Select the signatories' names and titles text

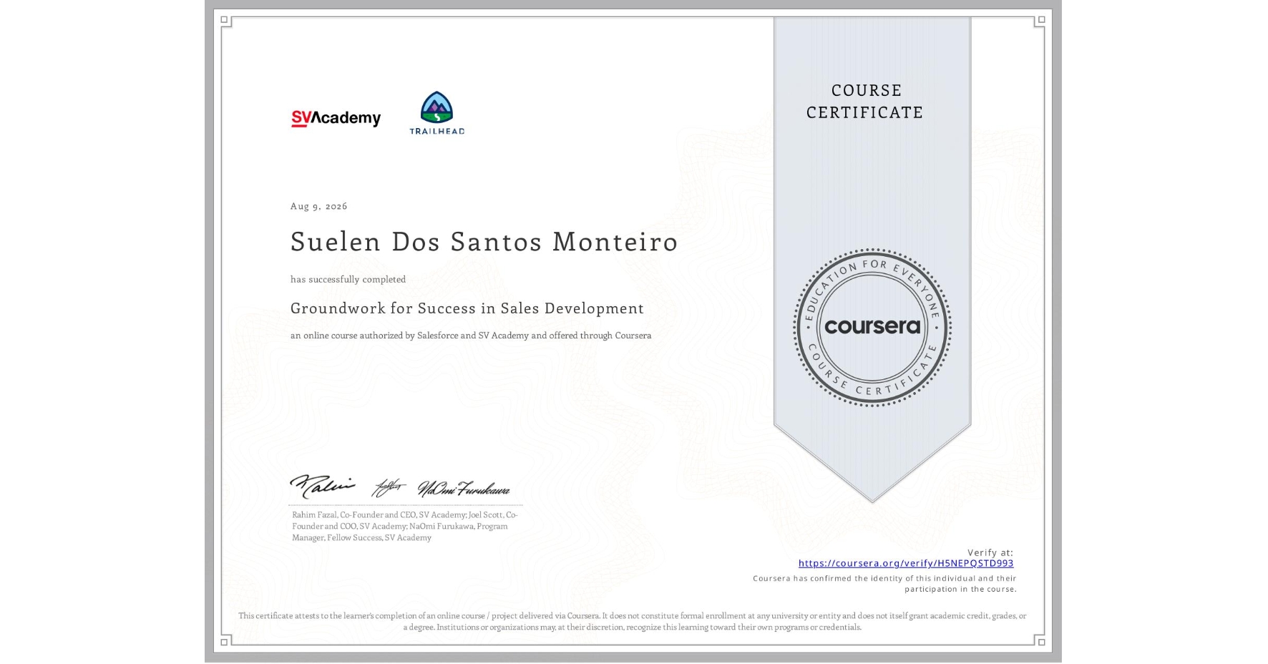(405, 526)
